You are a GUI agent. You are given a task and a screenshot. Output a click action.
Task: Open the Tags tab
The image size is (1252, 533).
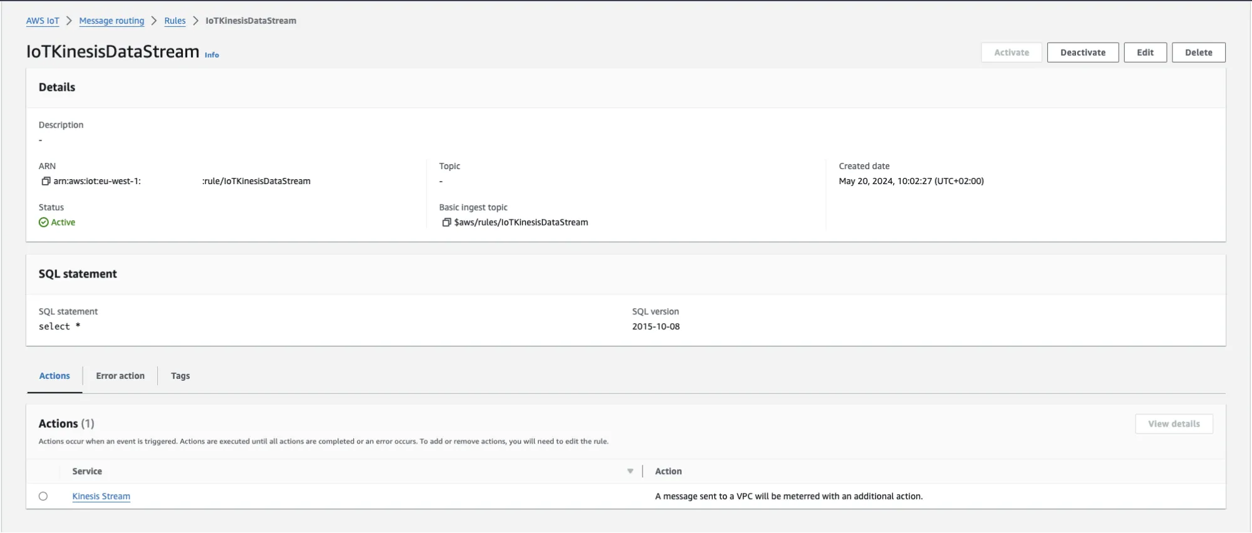[x=180, y=376]
